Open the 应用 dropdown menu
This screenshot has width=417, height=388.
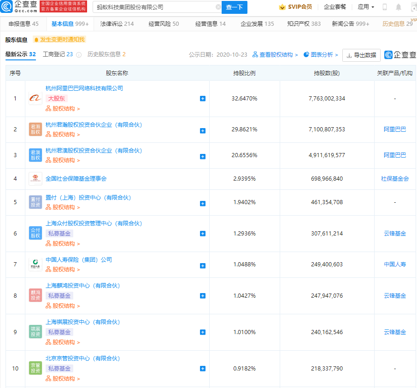click(x=366, y=7)
